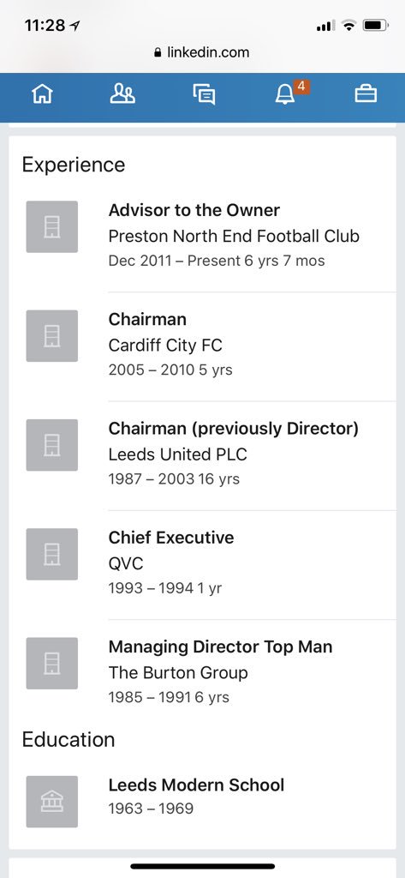This screenshot has width=405, height=878.
Task: Open the Messaging chat icon
Action: pos(204,94)
